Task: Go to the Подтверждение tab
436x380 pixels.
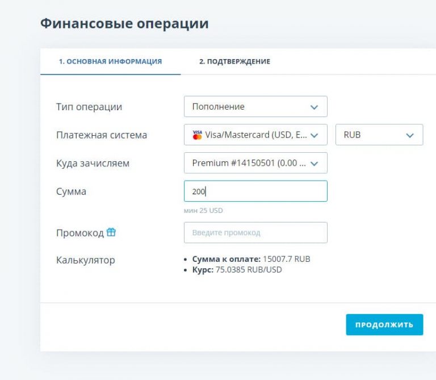Action: 234,61
